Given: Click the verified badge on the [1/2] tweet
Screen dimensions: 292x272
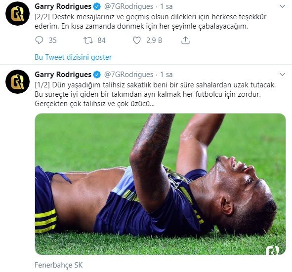Looking at the screenshot, I should tap(97, 75).
